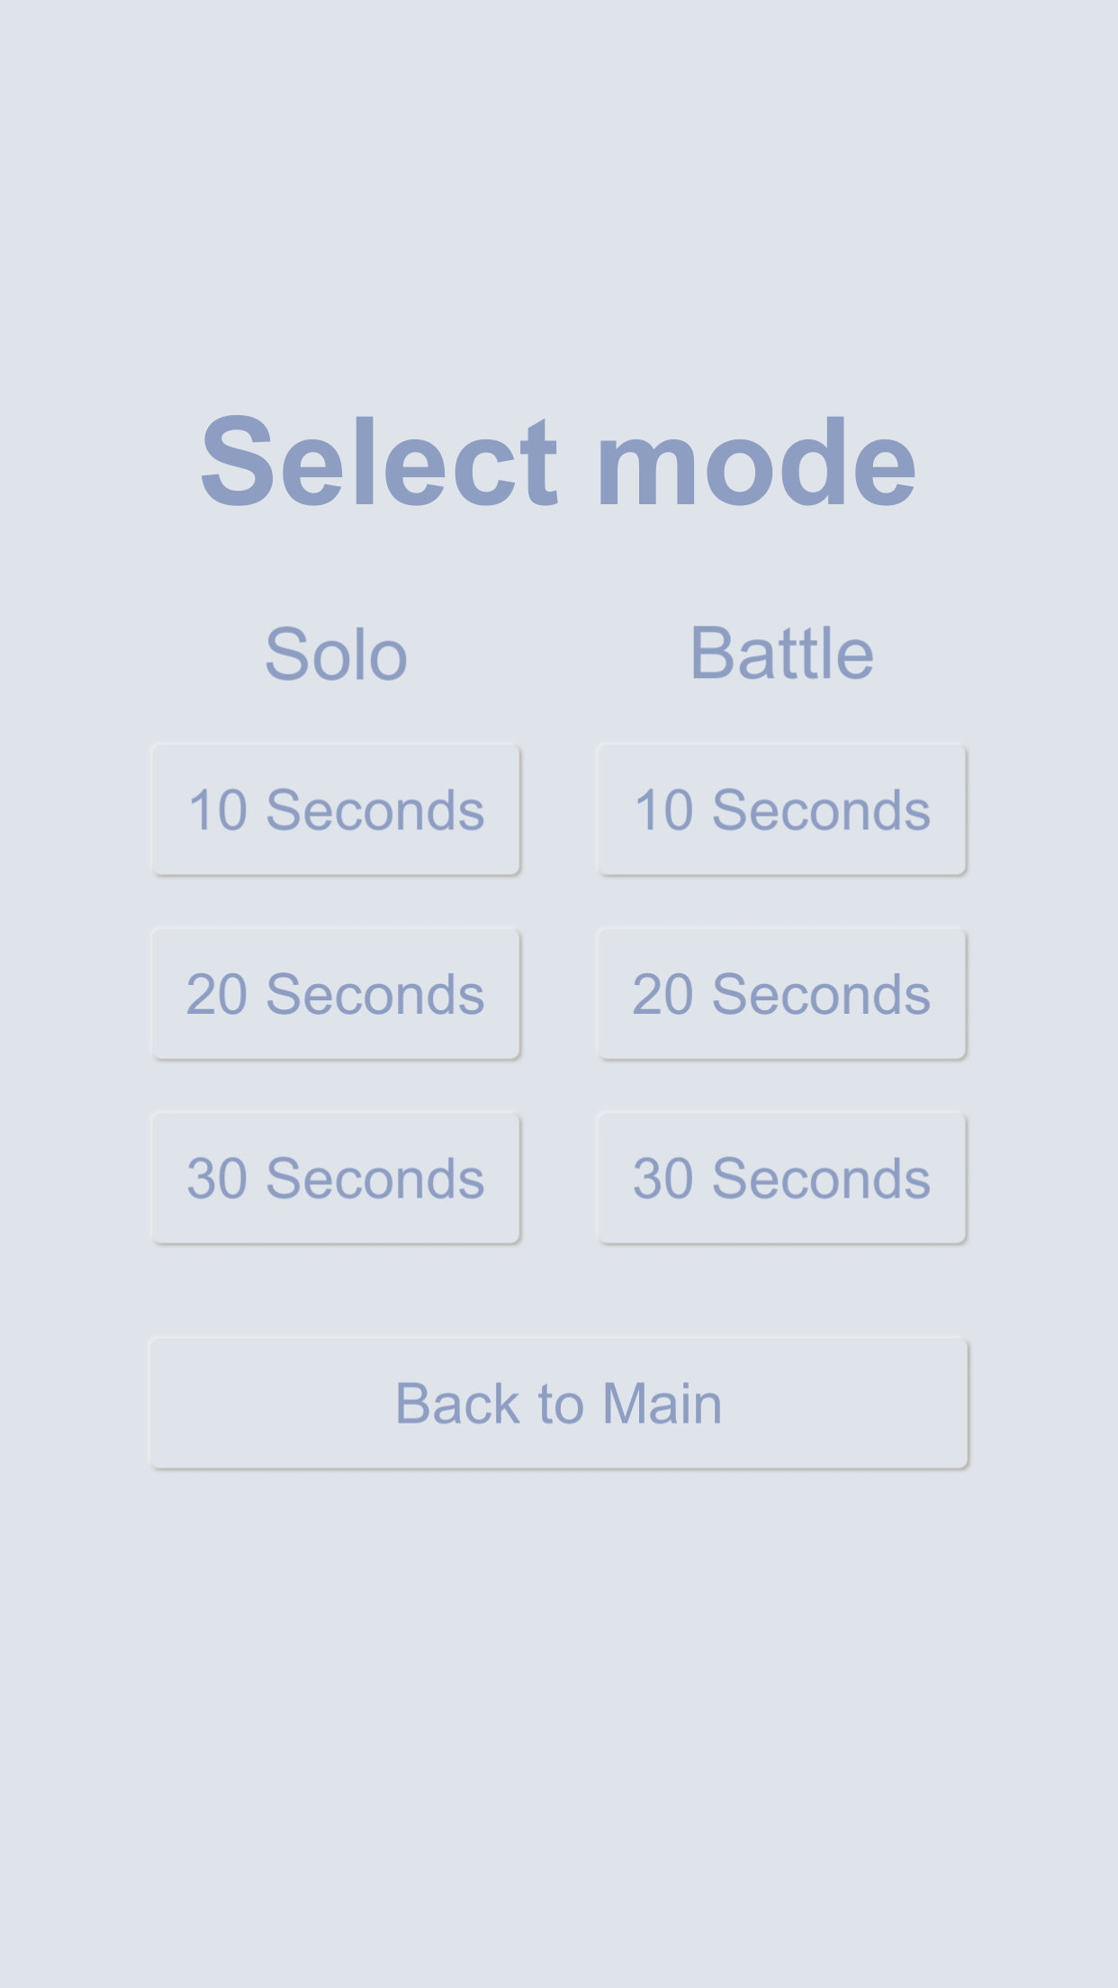Image resolution: width=1118 pixels, height=1988 pixels.
Task: Tap the middle Battle duration option
Action: click(x=782, y=994)
